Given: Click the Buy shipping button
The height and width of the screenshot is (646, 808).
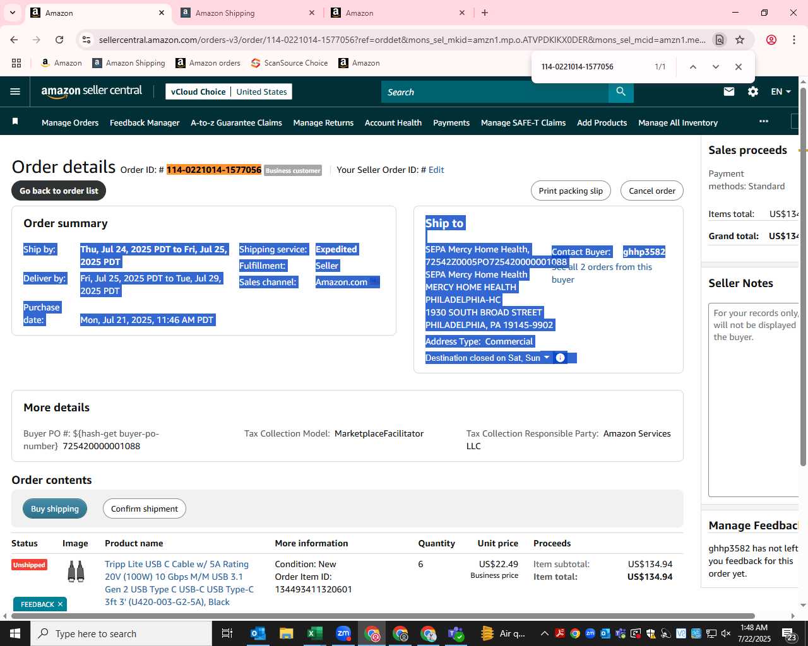Looking at the screenshot, I should [x=55, y=508].
